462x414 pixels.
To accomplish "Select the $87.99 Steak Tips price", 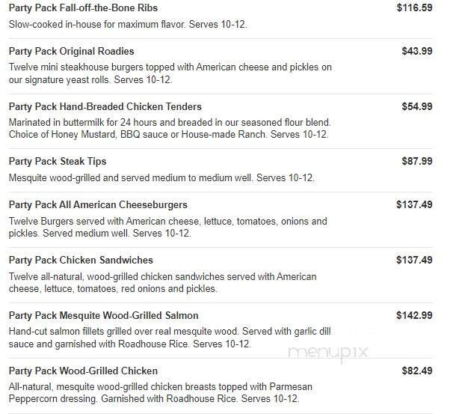I will tap(417, 162).
